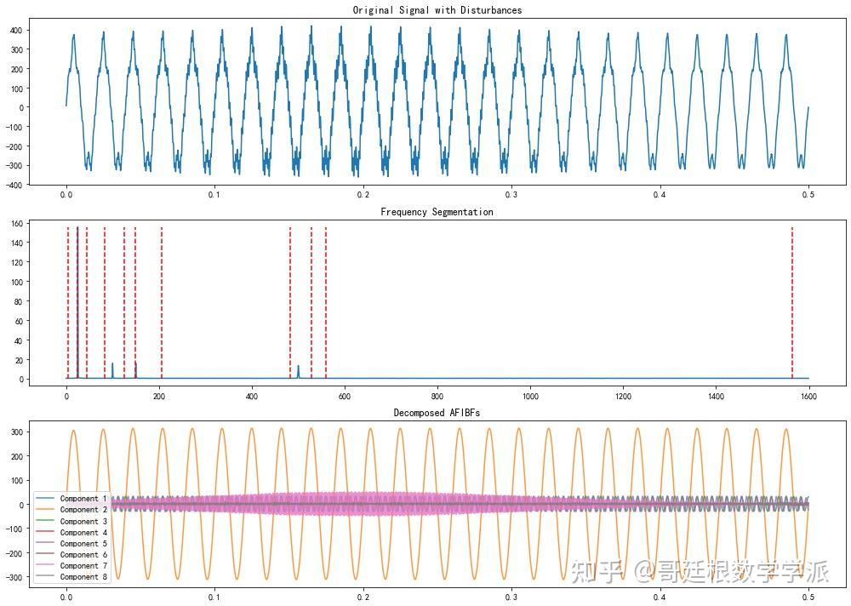Click Component 6 legend label
The height and width of the screenshot is (606, 851).
(x=83, y=555)
